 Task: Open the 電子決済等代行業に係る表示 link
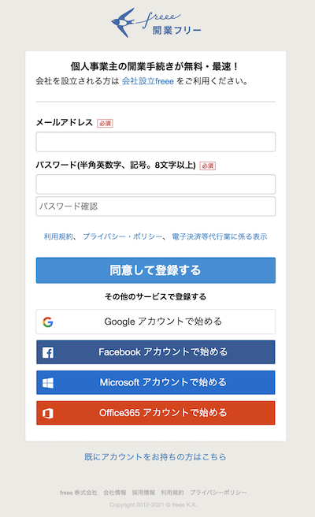(x=220, y=236)
